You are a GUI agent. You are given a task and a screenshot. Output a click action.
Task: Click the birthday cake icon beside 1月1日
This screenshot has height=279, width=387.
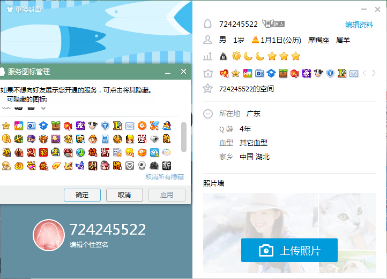255,40
